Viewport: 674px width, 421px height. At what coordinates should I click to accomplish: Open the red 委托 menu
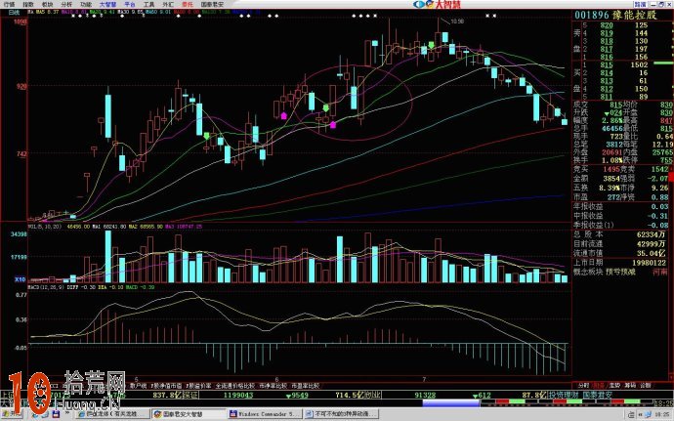click(x=188, y=4)
